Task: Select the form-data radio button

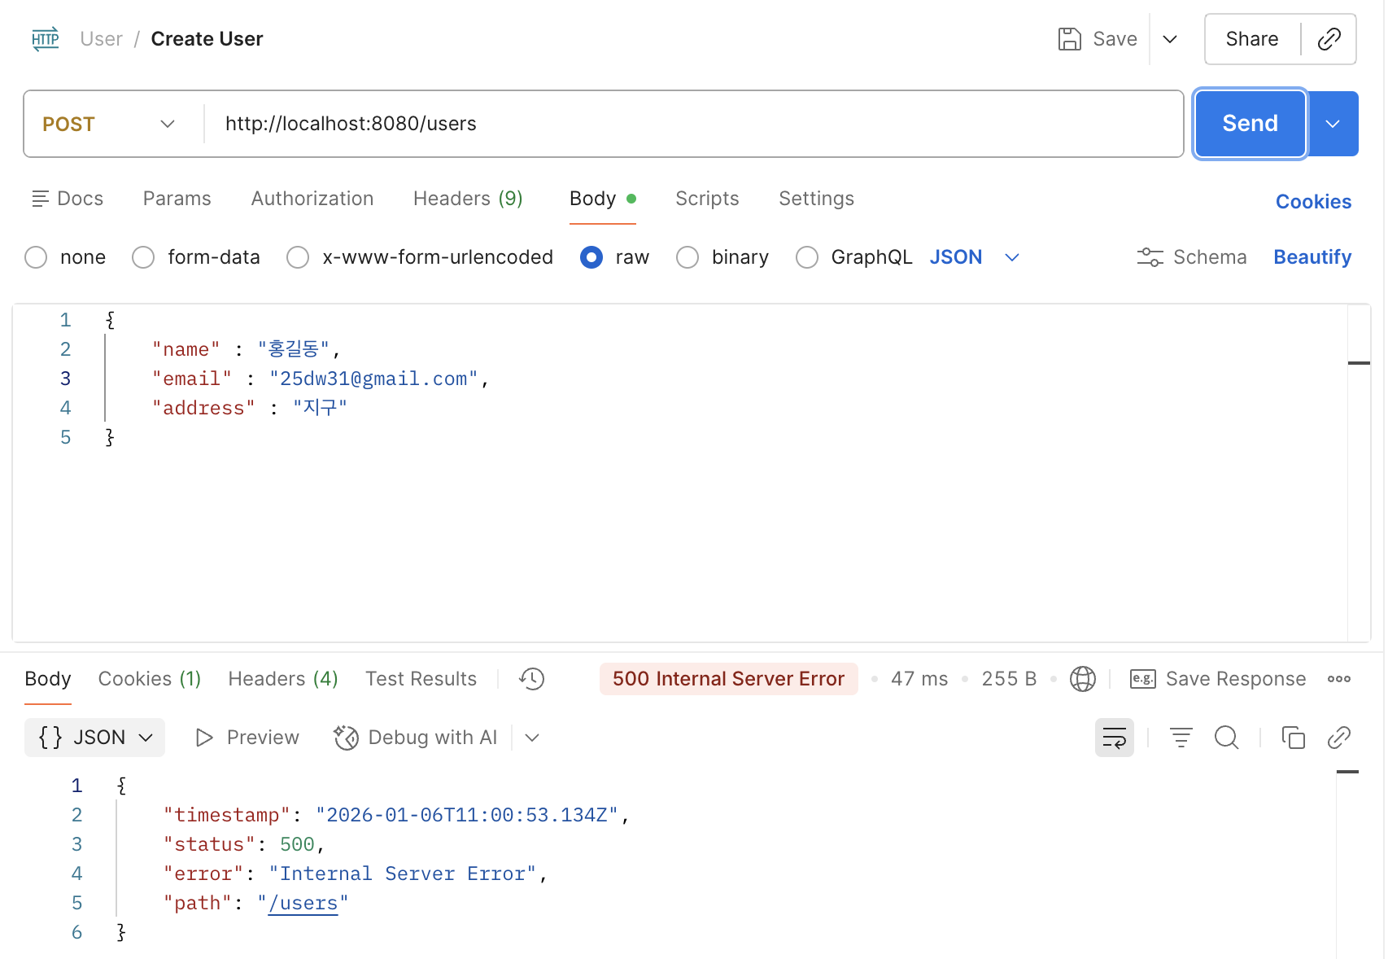Action: click(144, 257)
